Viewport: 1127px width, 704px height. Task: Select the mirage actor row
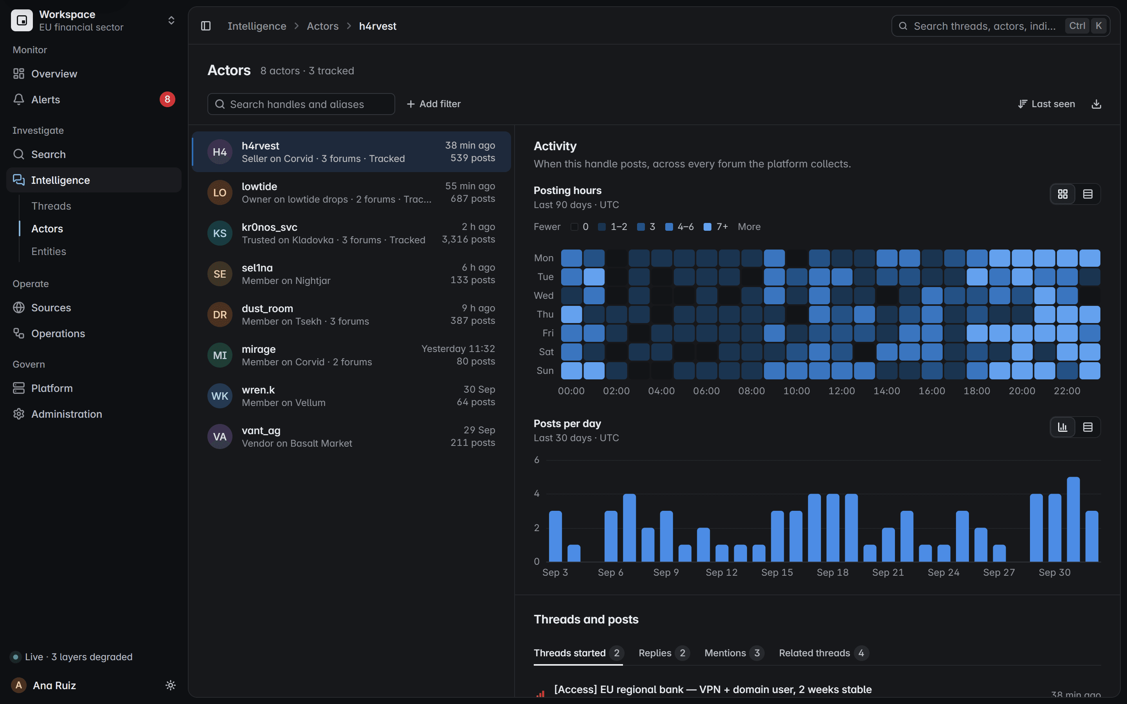click(351, 355)
